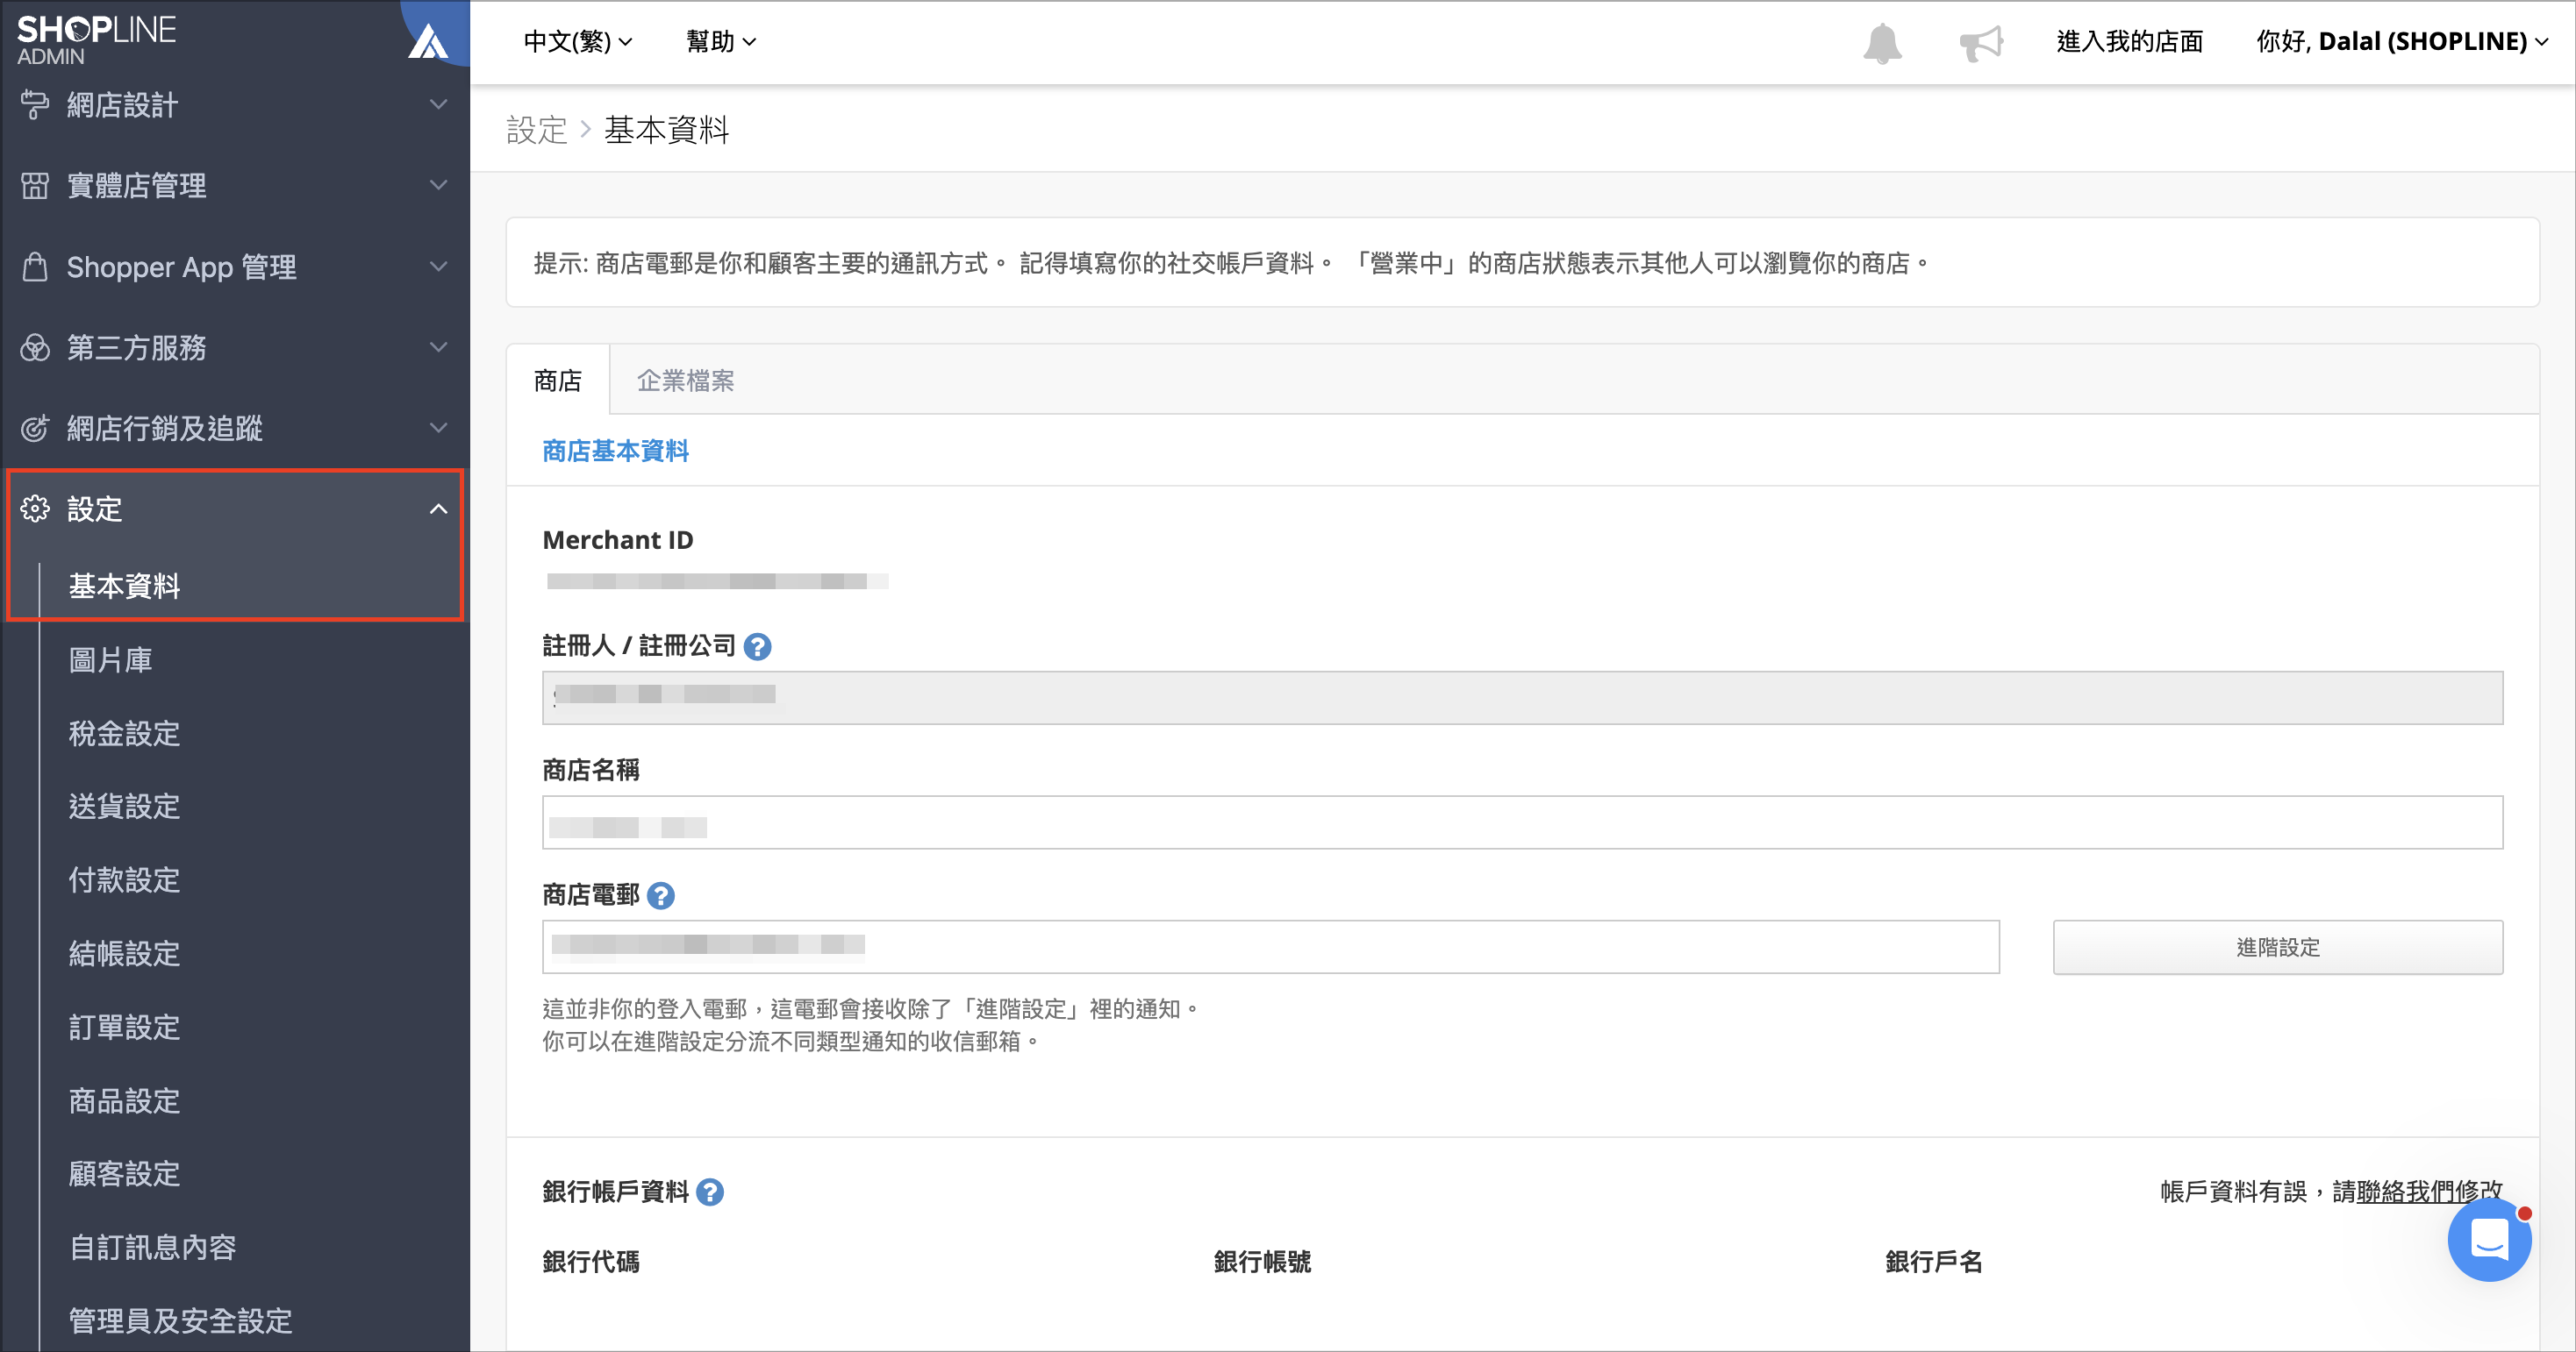Expand the Shopper App 管理 chevron
The image size is (2576, 1352).
(438, 266)
